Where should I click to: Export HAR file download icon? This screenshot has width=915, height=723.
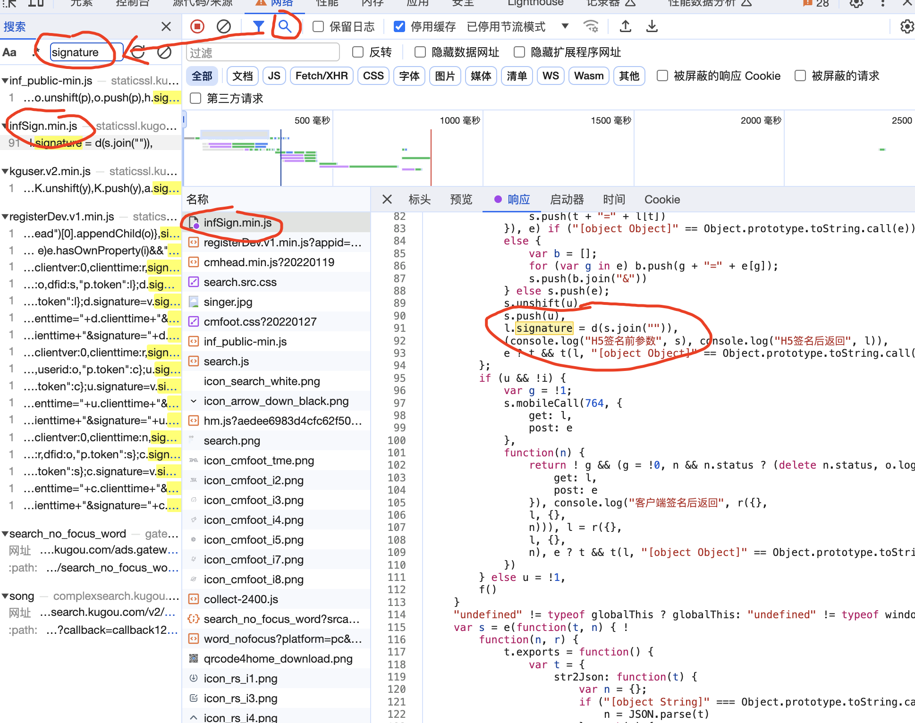[x=652, y=26]
